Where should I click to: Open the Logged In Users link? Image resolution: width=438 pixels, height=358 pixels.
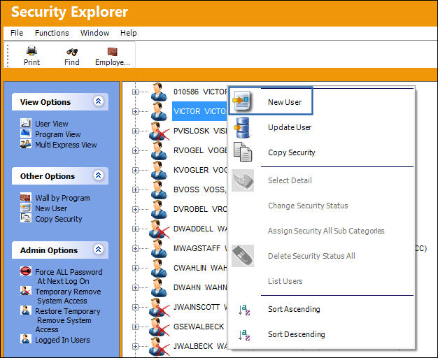click(x=62, y=340)
